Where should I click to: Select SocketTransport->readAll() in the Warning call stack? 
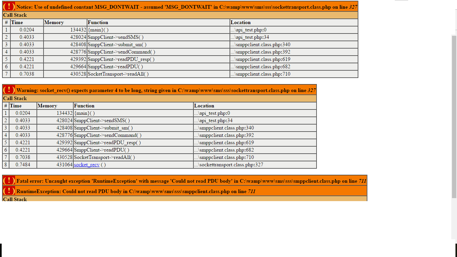[105, 157]
